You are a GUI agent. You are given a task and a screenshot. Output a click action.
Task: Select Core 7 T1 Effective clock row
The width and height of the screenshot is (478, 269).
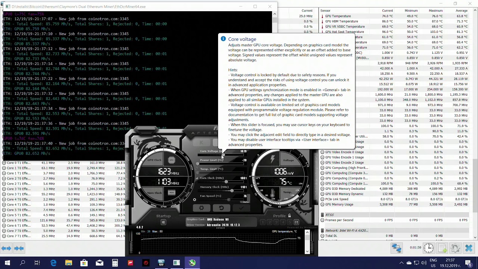[63, 236]
